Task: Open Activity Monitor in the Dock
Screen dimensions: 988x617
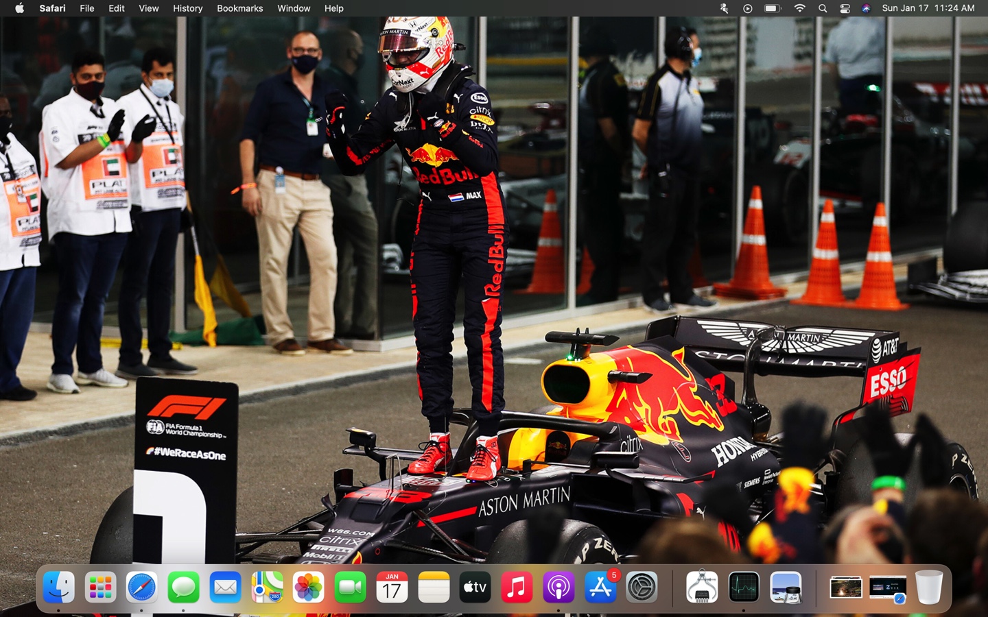Action: 744,588
